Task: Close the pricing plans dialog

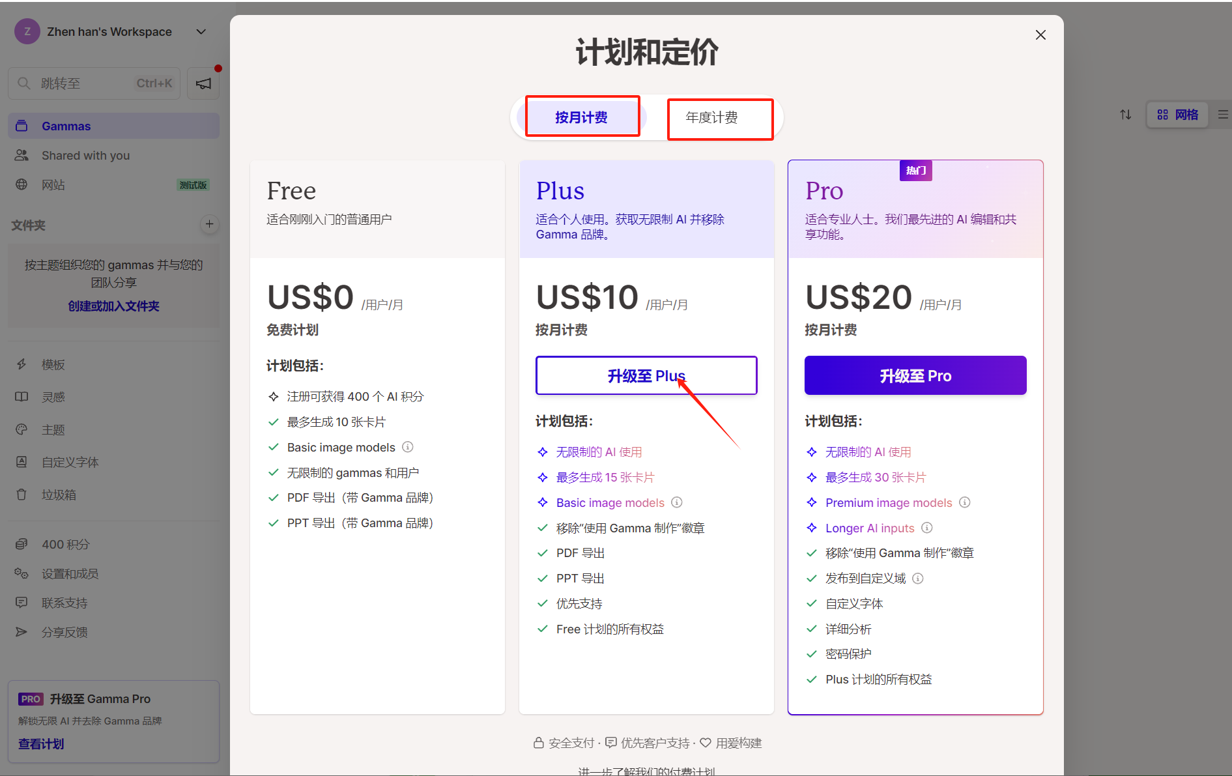Action: [1040, 35]
